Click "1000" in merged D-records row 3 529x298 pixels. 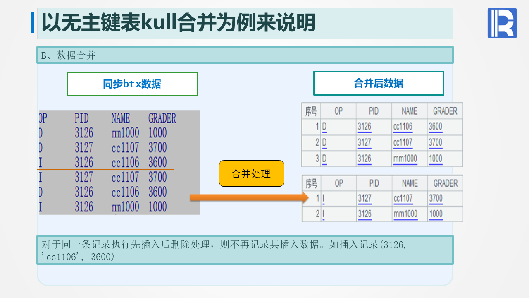coord(436,159)
